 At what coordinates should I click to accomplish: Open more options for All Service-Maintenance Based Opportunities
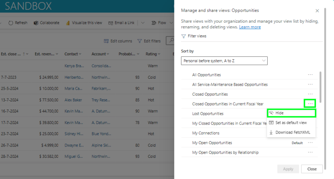click(x=310, y=85)
